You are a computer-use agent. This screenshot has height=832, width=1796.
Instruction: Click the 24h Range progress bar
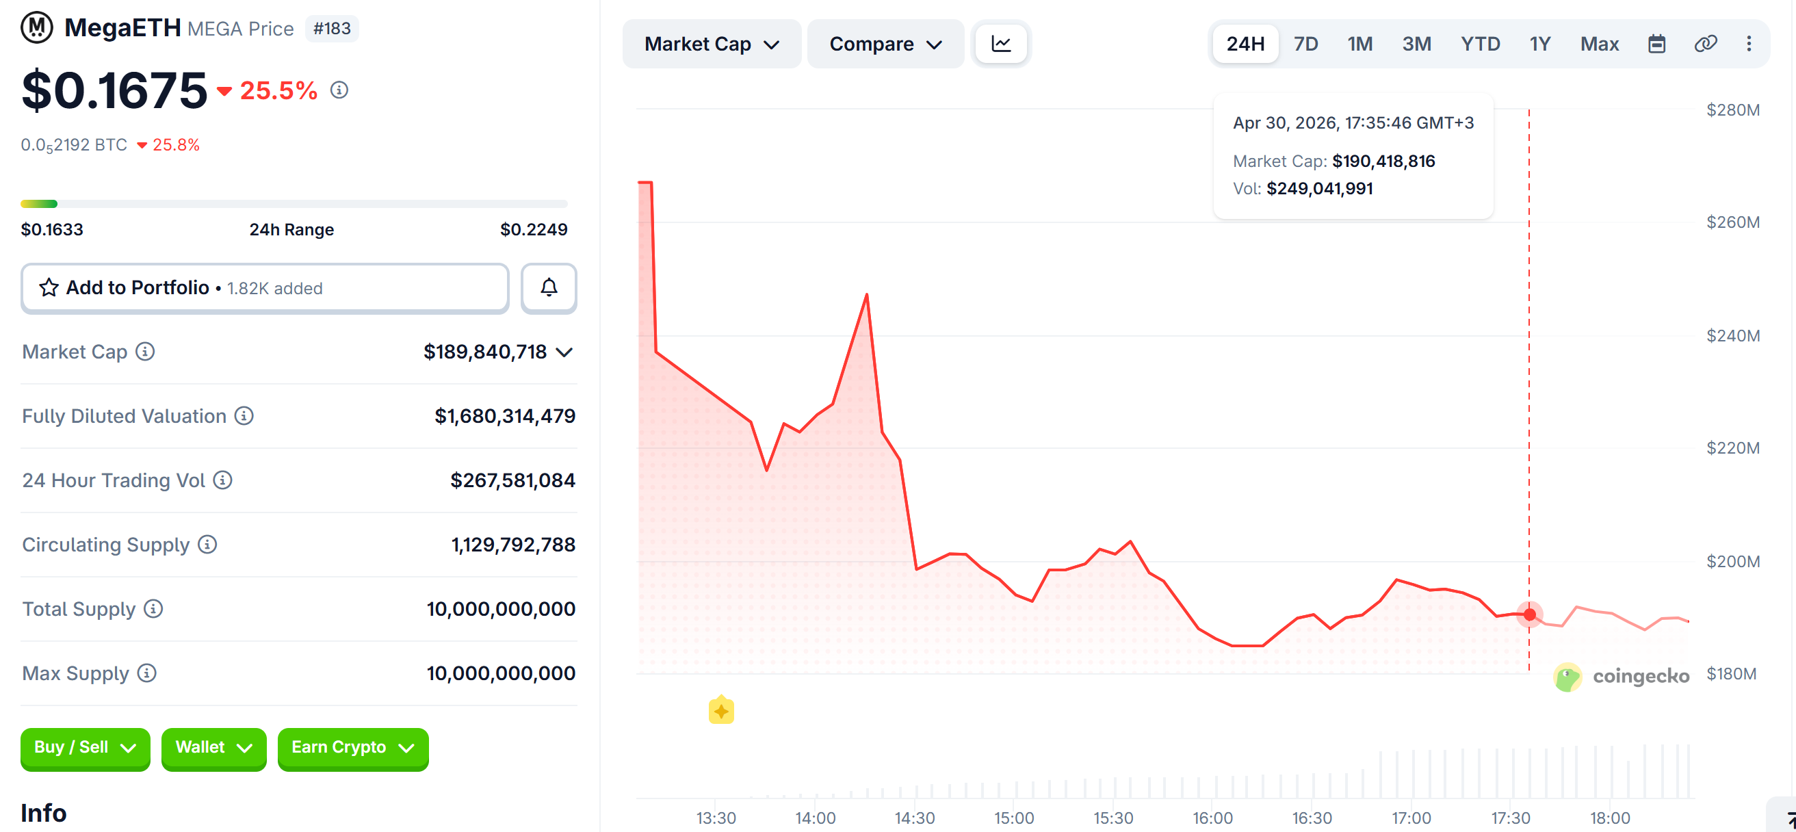[293, 203]
